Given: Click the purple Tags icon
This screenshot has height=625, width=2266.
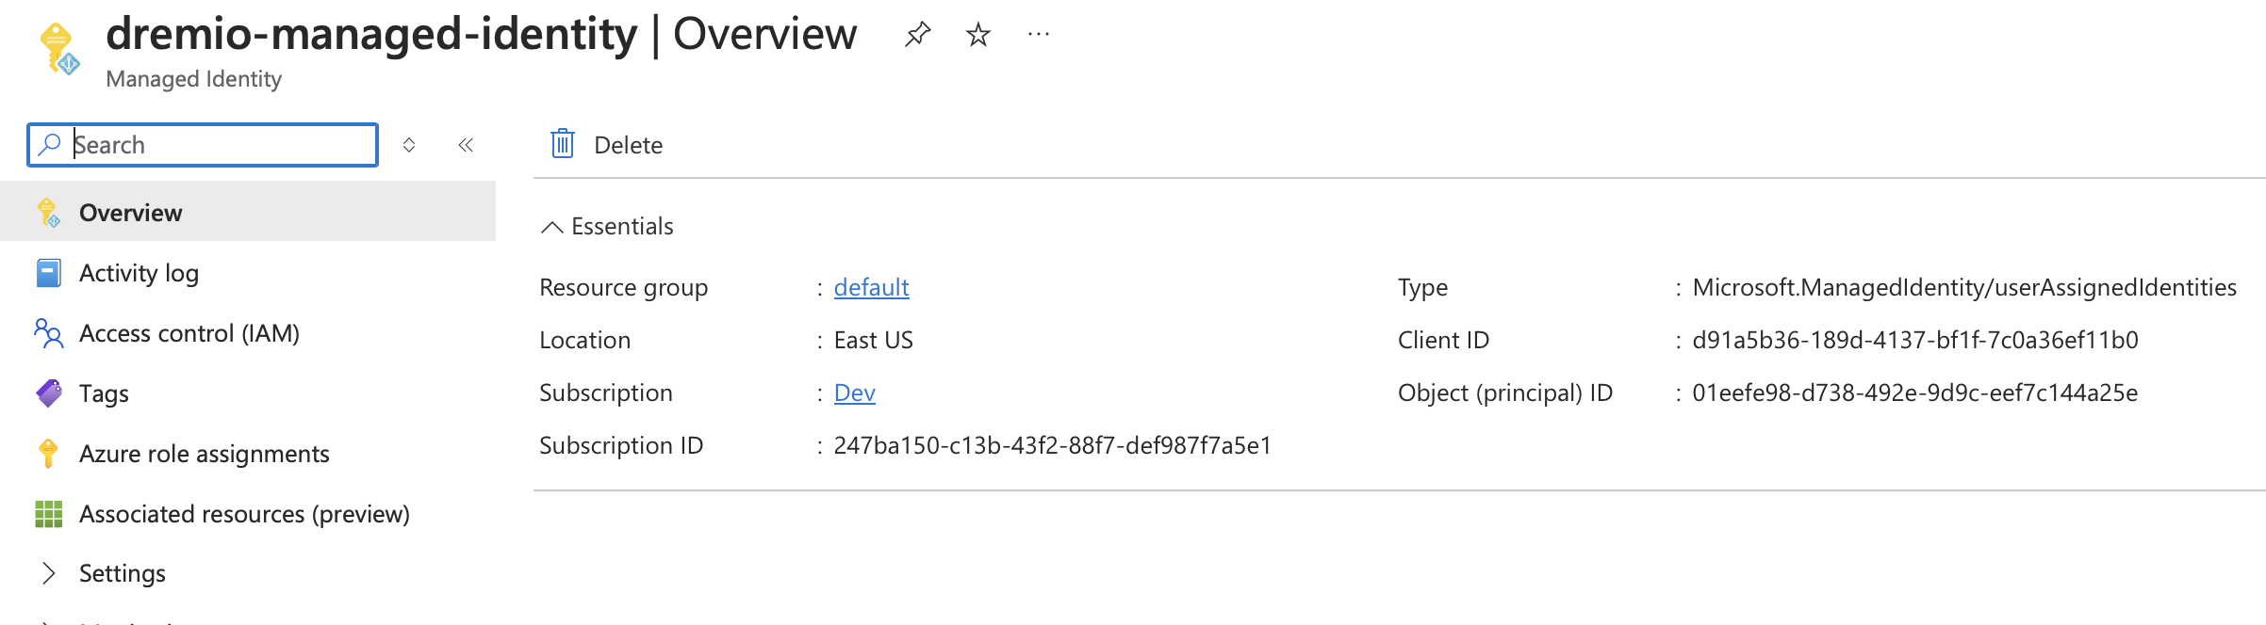Looking at the screenshot, I should point(48,393).
